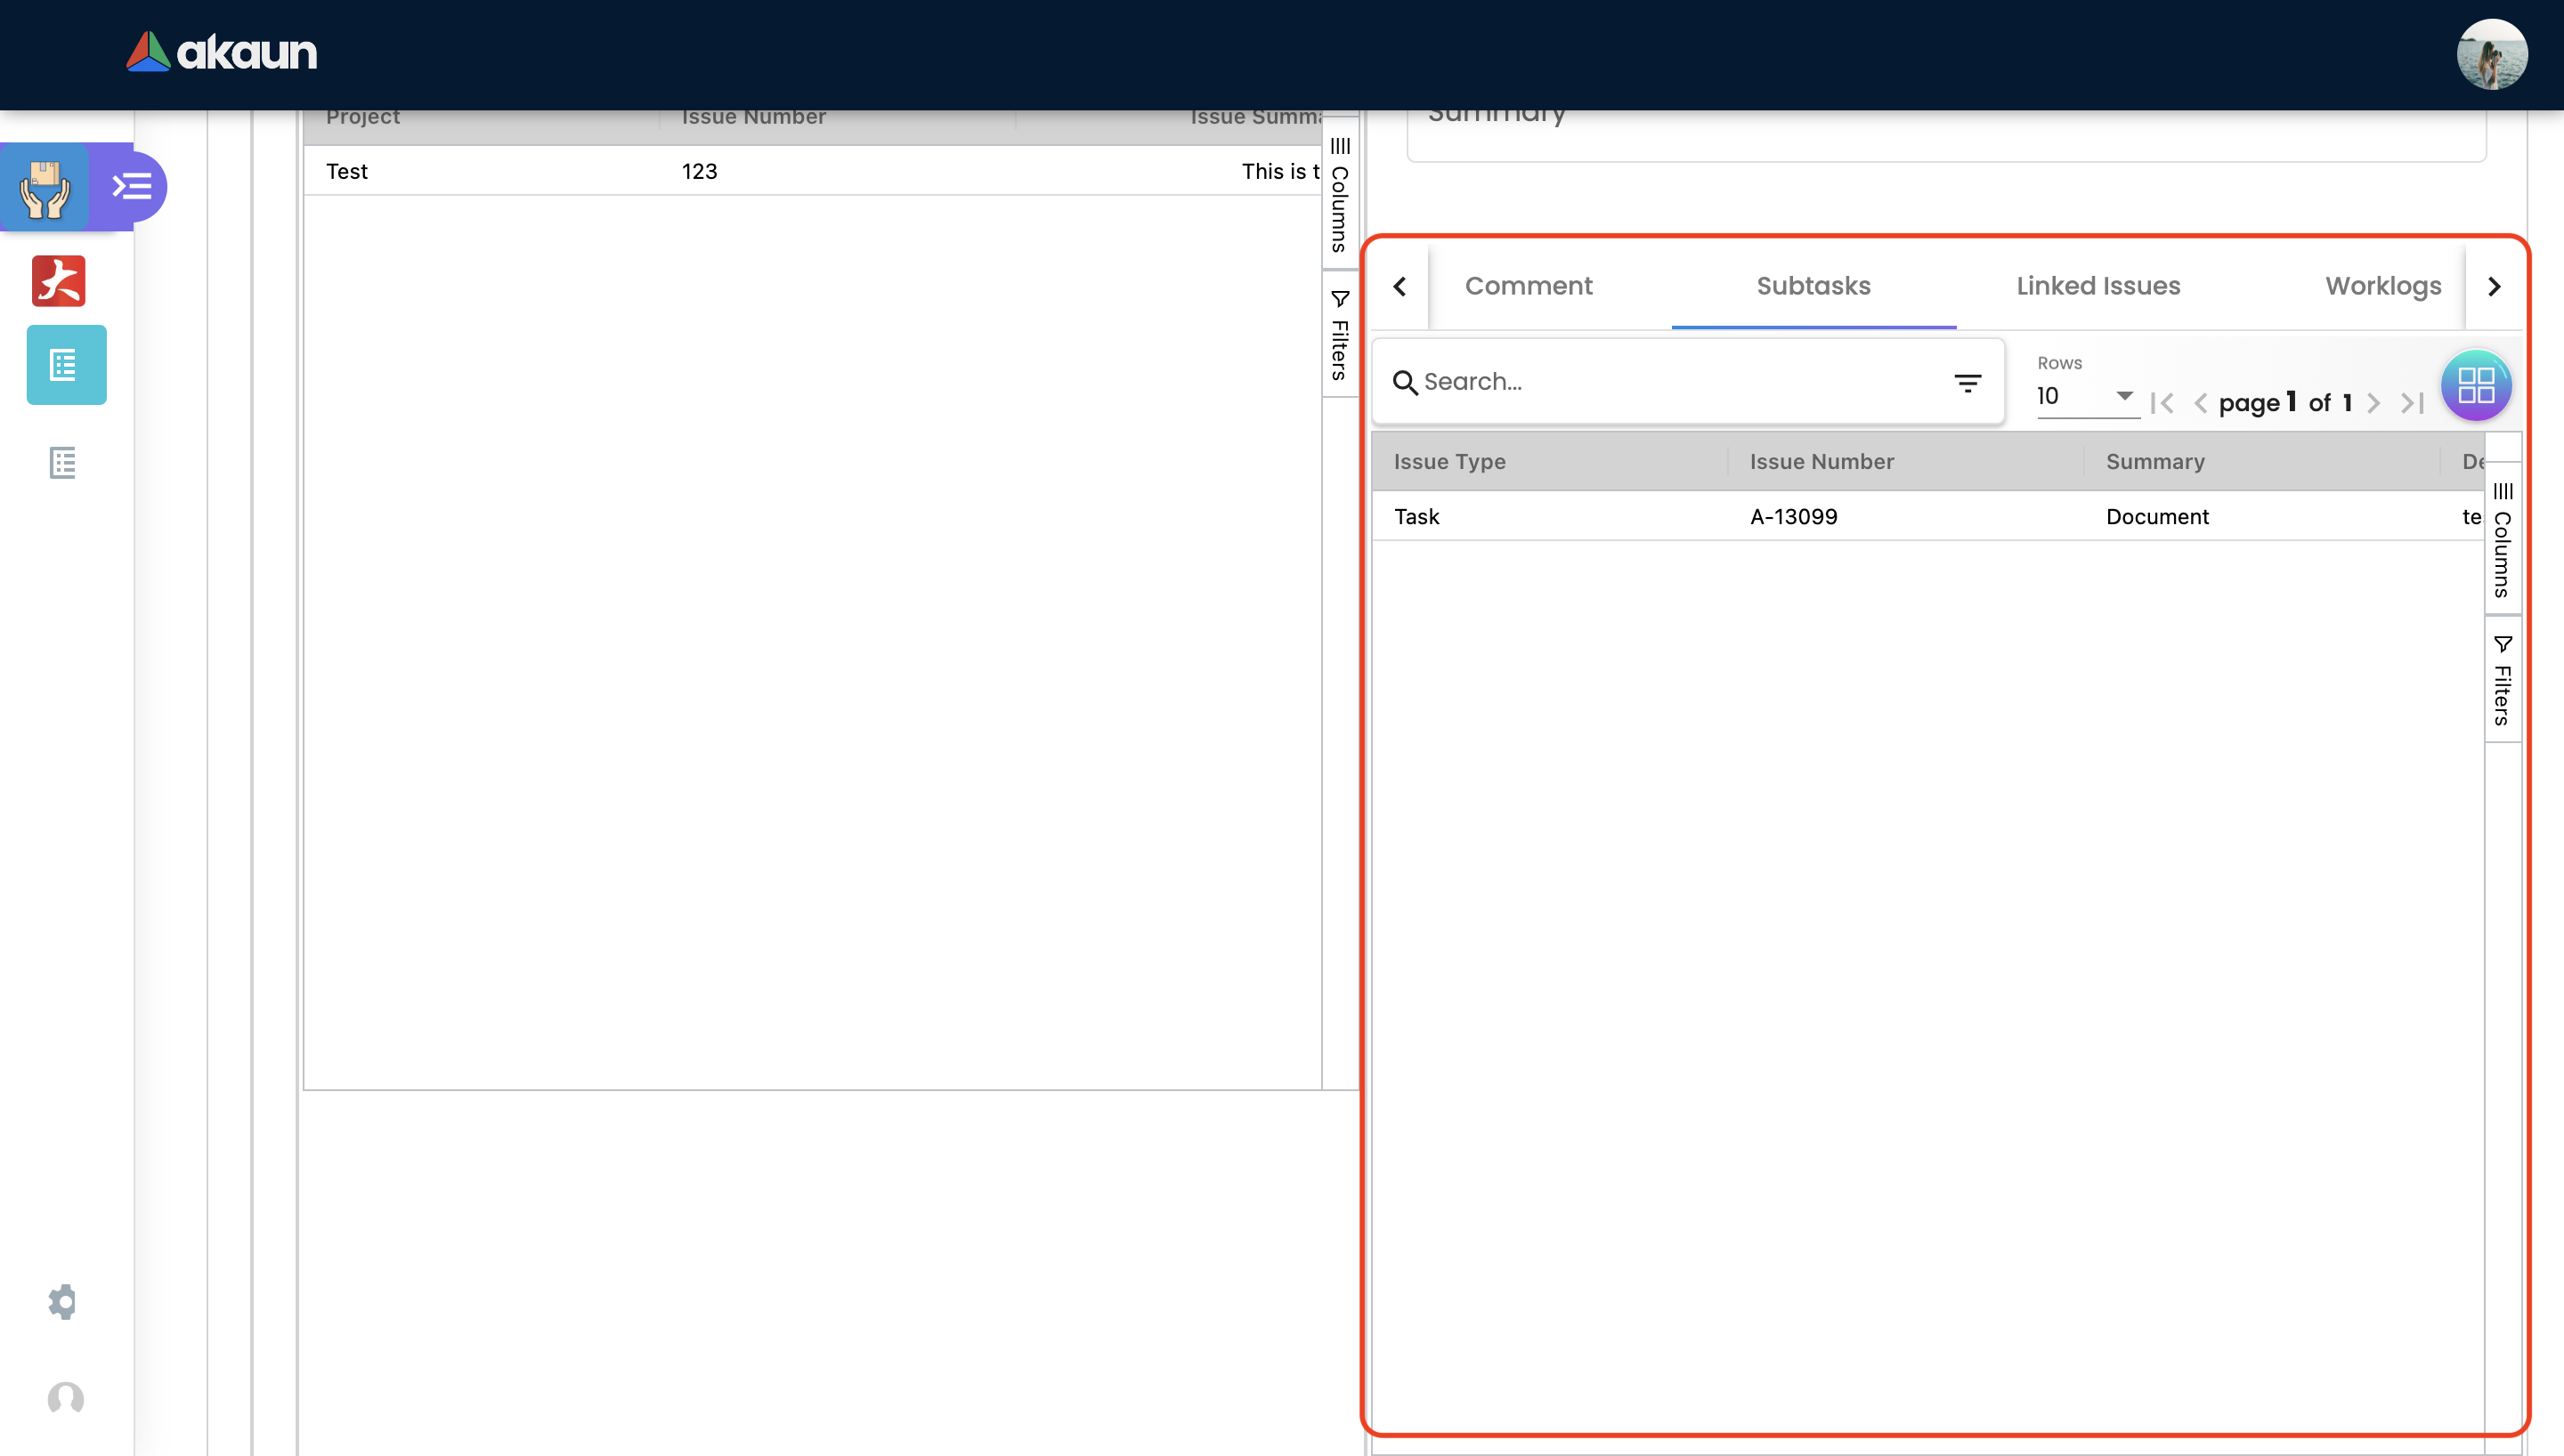Image resolution: width=2564 pixels, height=1456 pixels.
Task: Toggle Filters panel in subtasks grid
Action: [2502, 681]
